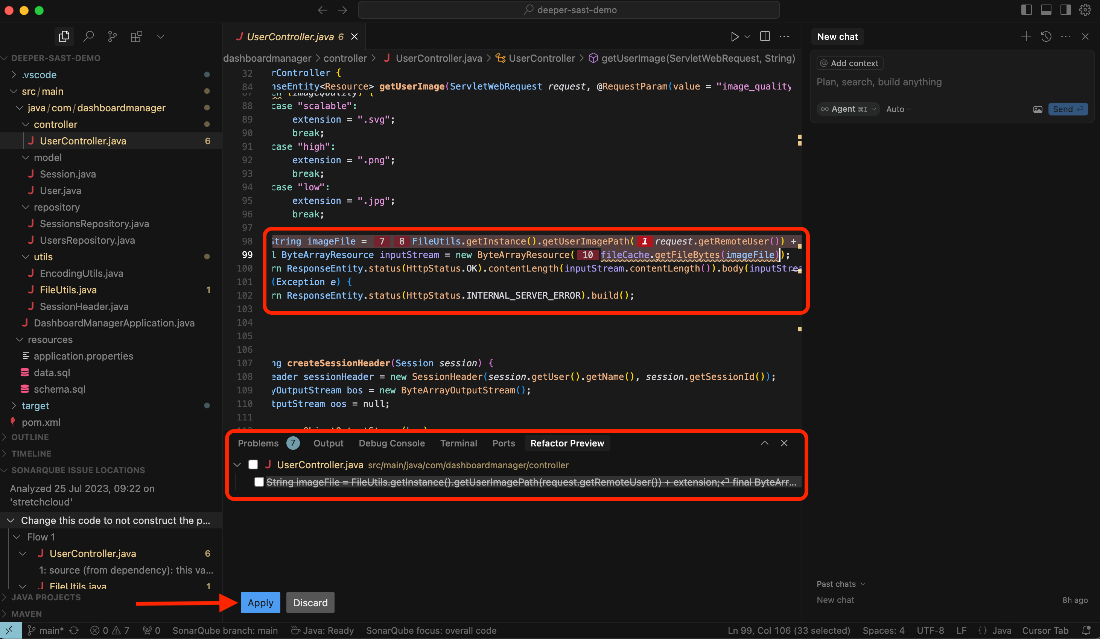Switch to the Terminal tab
This screenshot has height=639, width=1100.
click(x=458, y=443)
